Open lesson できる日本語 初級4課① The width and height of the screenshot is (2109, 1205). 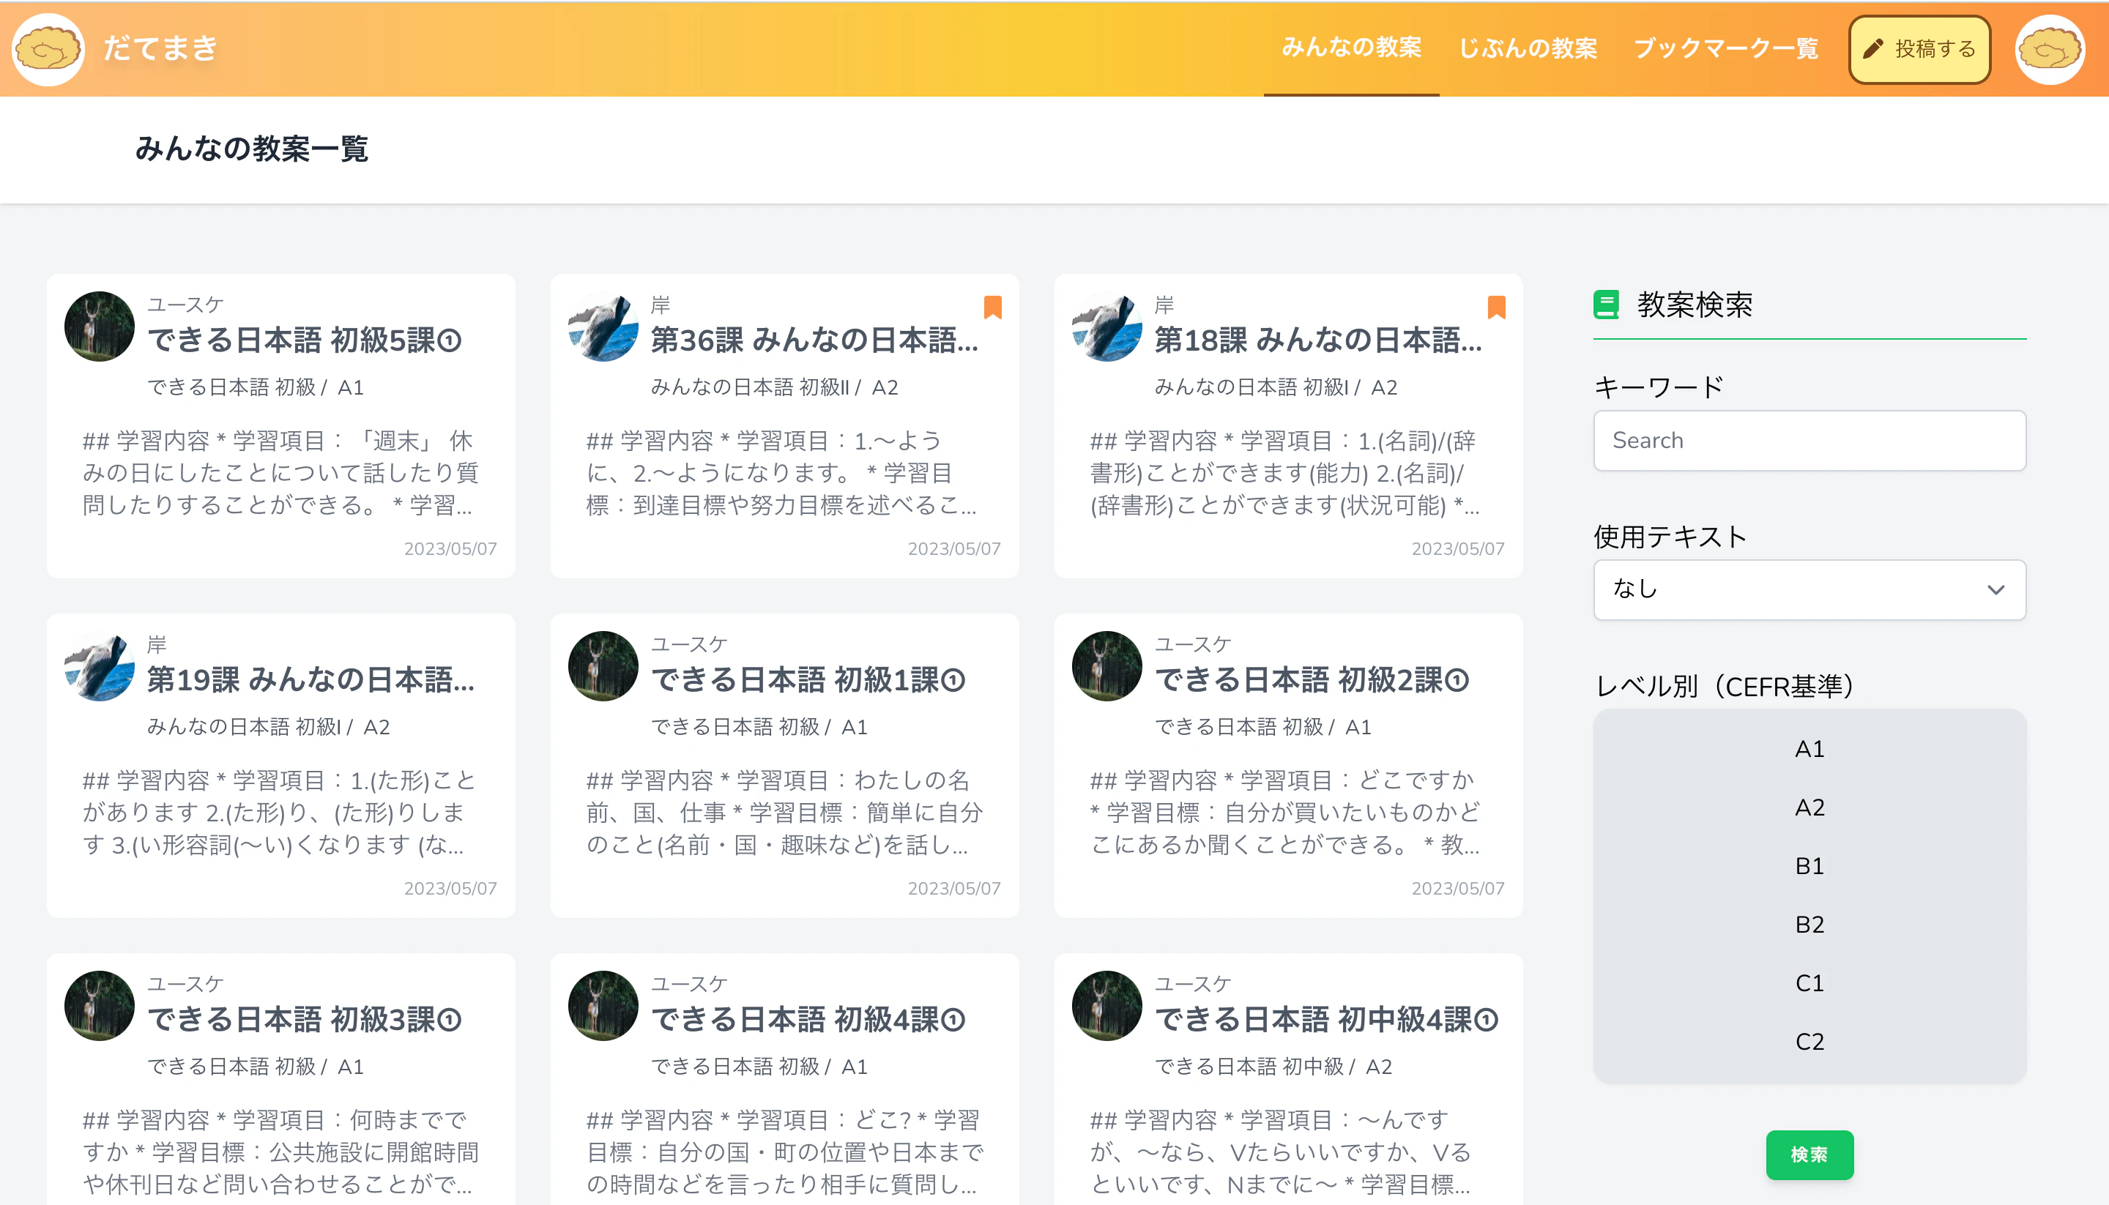(808, 1020)
